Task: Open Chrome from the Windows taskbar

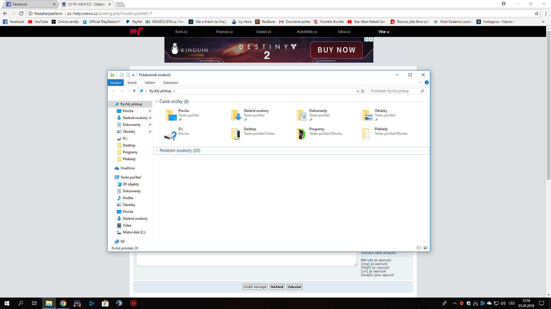Action: tap(63, 303)
